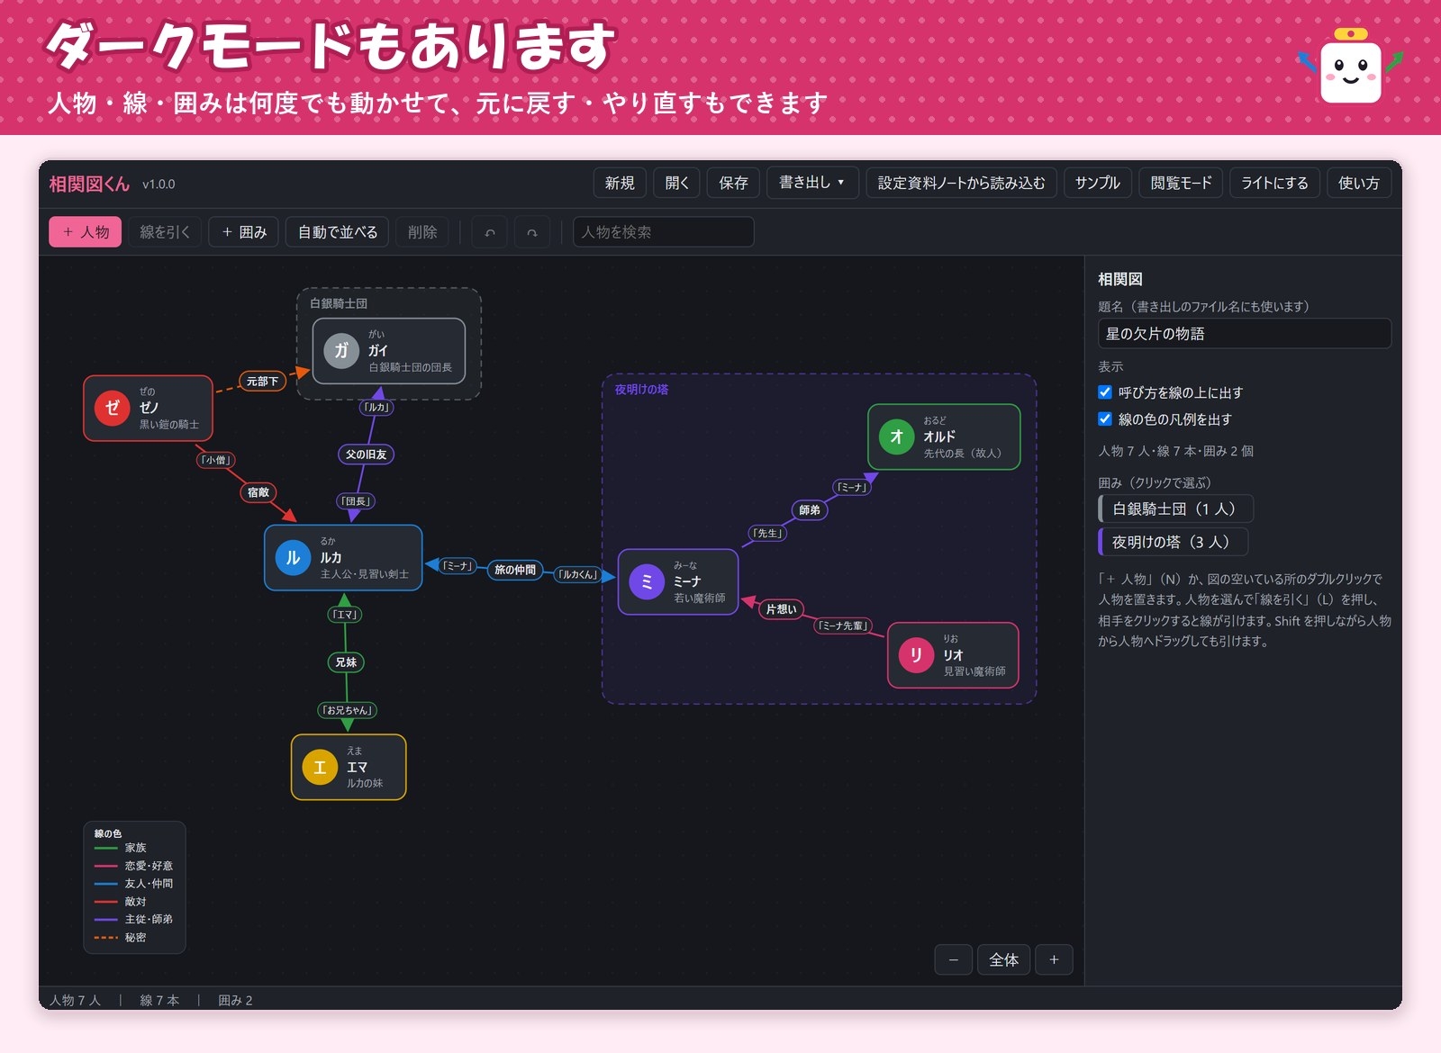Select the 片想い relation label
This screenshot has height=1053, width=1441.
coord(781,609)
